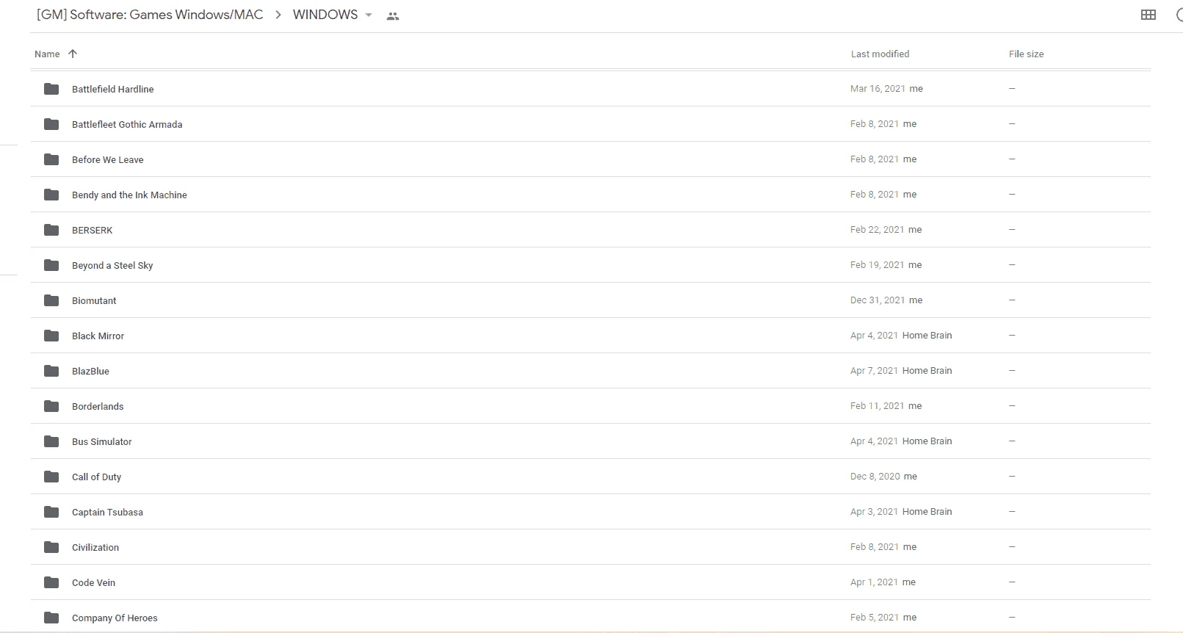Click Apr 1, 2021 date of Code Vein
Image resolution: width=1183 pixels, height=633 pixels.
874,582
